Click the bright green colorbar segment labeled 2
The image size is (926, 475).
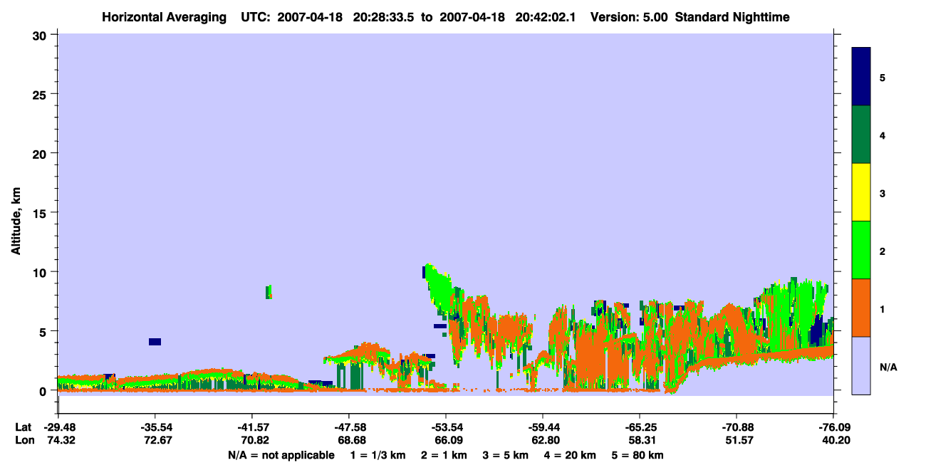[x=861, y=250]
